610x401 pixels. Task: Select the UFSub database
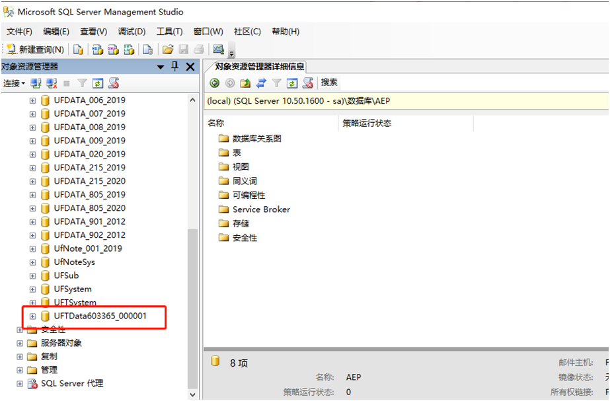[x=66, y=275]
